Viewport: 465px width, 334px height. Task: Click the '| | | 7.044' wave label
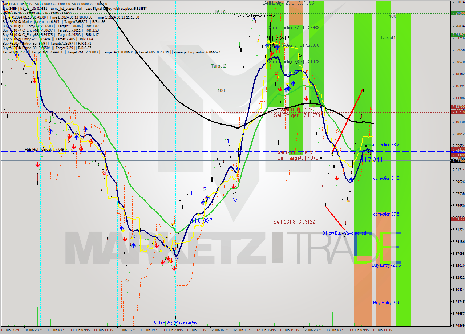pyautogui.click(x=370, y=159)
